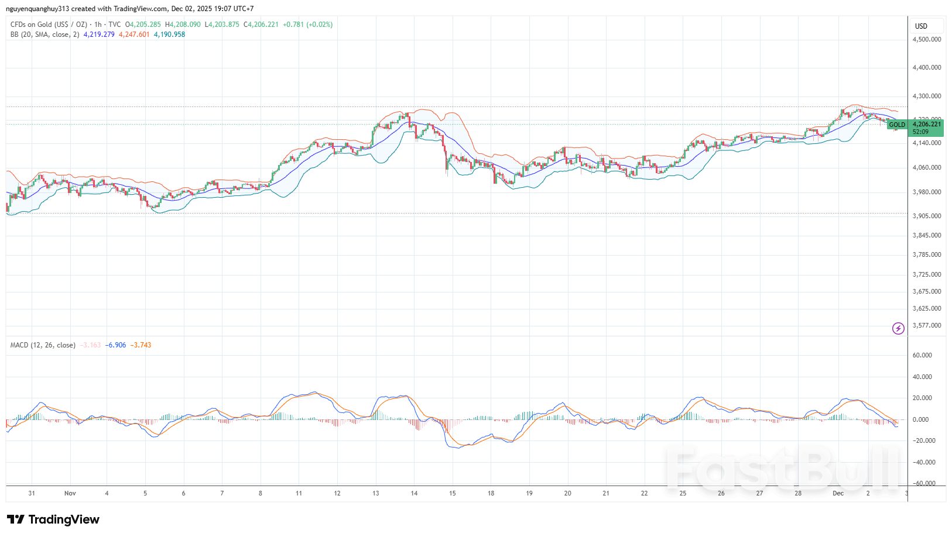Click the blue MACD value -6.906
This screenshot has width=952, height=537.
click(x=115, y=345)
